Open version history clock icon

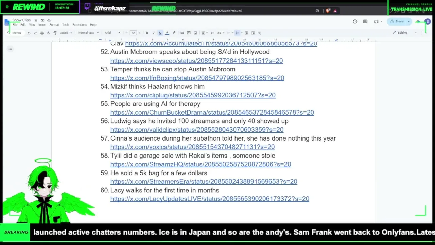(355, 22)
